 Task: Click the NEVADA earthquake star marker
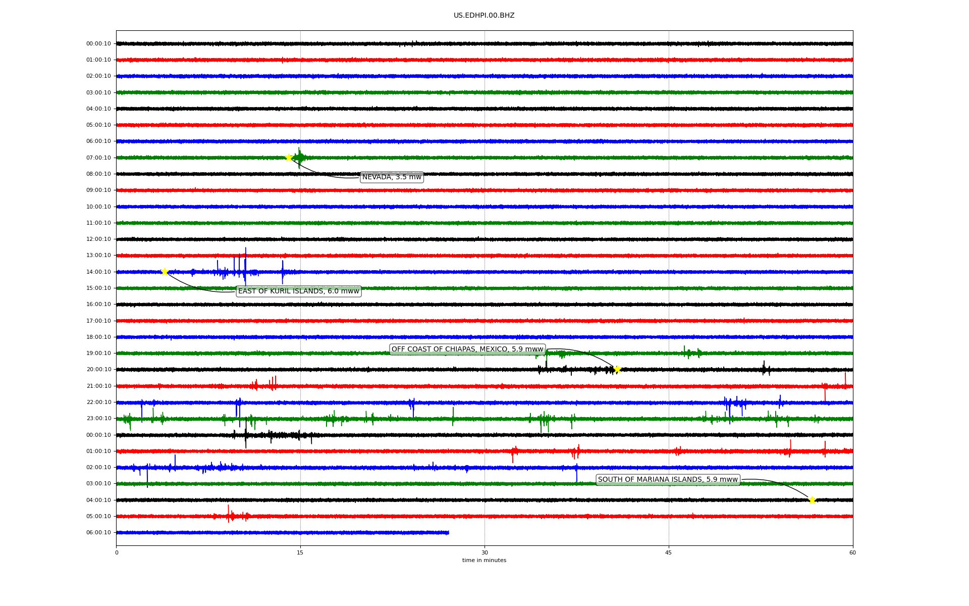tap(289, 158)
